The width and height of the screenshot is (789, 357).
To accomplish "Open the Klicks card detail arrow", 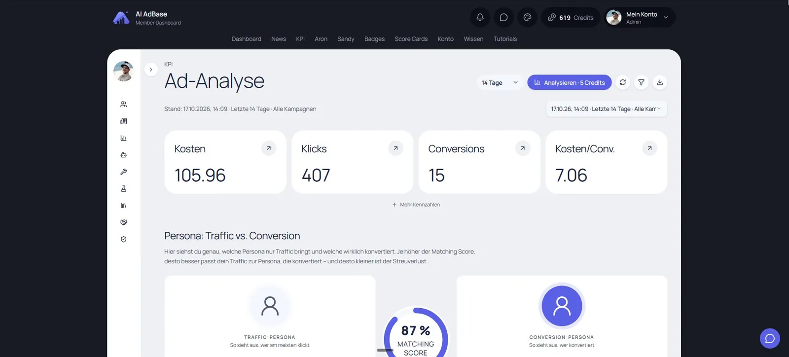I will (x=395, y=148).
